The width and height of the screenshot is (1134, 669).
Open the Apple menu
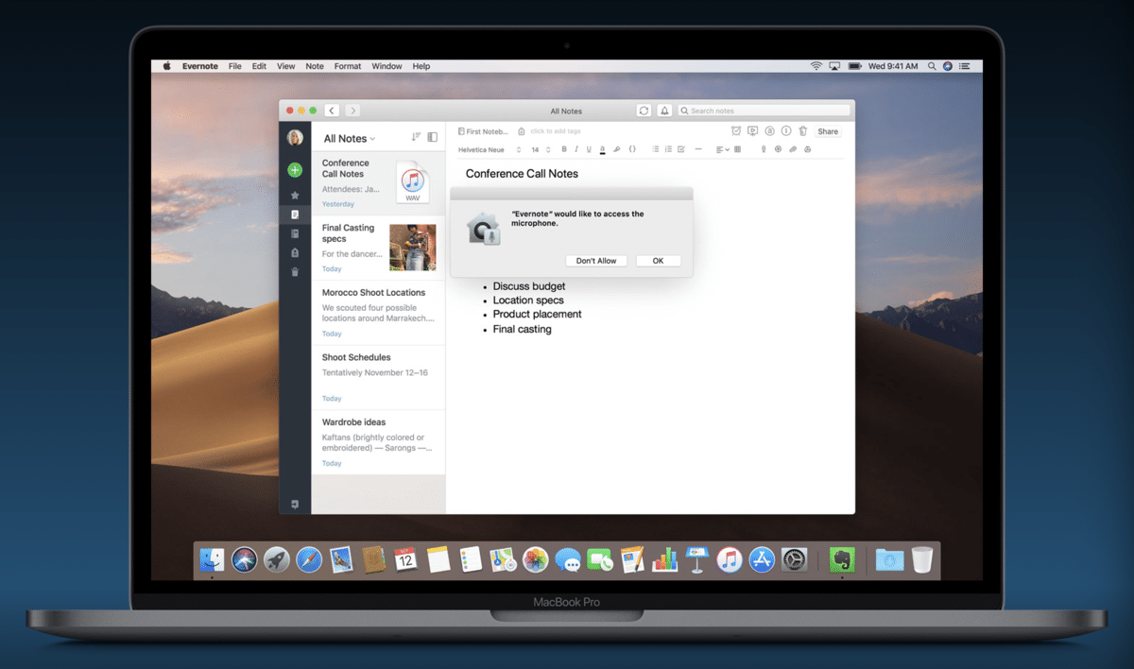(x=167, y=66)
